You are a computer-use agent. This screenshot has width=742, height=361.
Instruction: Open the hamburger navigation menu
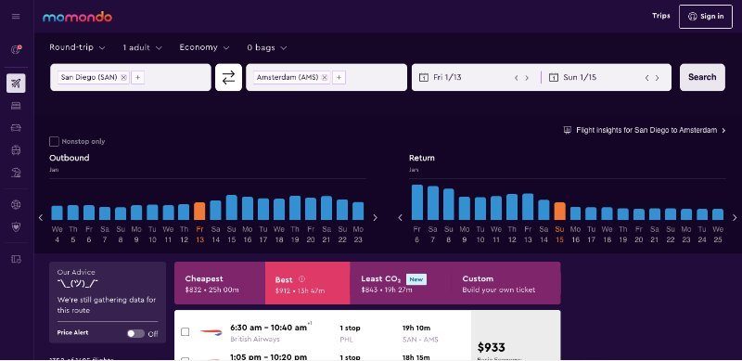(16, 17)
